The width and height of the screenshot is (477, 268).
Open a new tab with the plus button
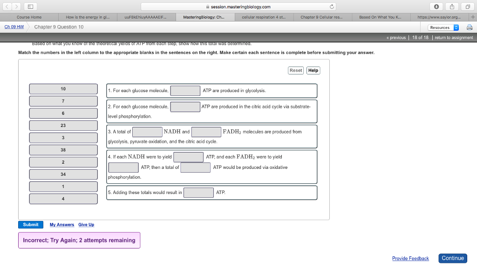pyautogui.click(x=473, y=16)
